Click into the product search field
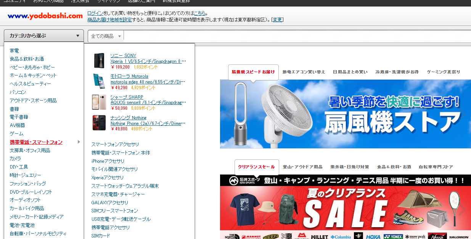471x239 pixels. pos(297,36)
